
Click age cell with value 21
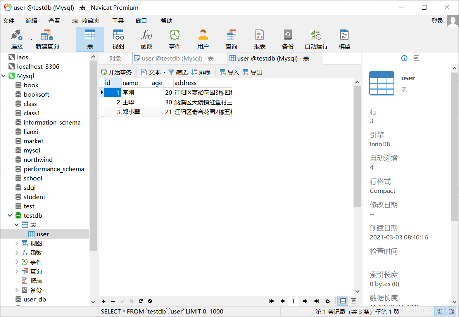(162, 112)
